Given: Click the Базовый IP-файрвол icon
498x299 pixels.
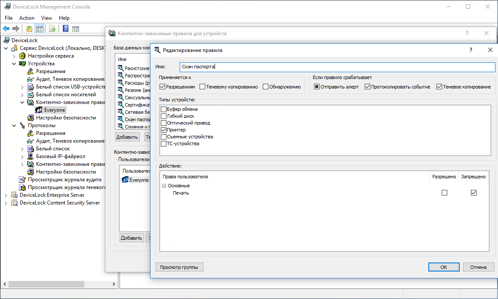Looking at the screenshot, I should tap(31, 156).
